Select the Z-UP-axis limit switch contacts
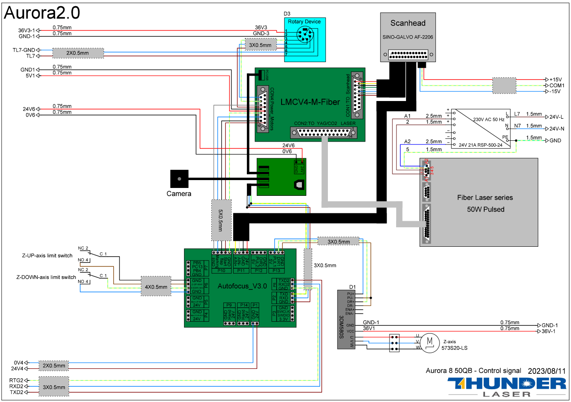The width and height of the screenshot is (571, 402). (93, 254)
